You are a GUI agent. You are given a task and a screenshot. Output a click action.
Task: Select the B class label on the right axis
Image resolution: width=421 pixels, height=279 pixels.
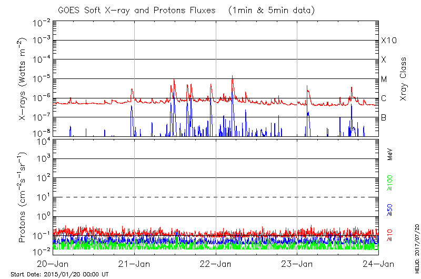384,117
